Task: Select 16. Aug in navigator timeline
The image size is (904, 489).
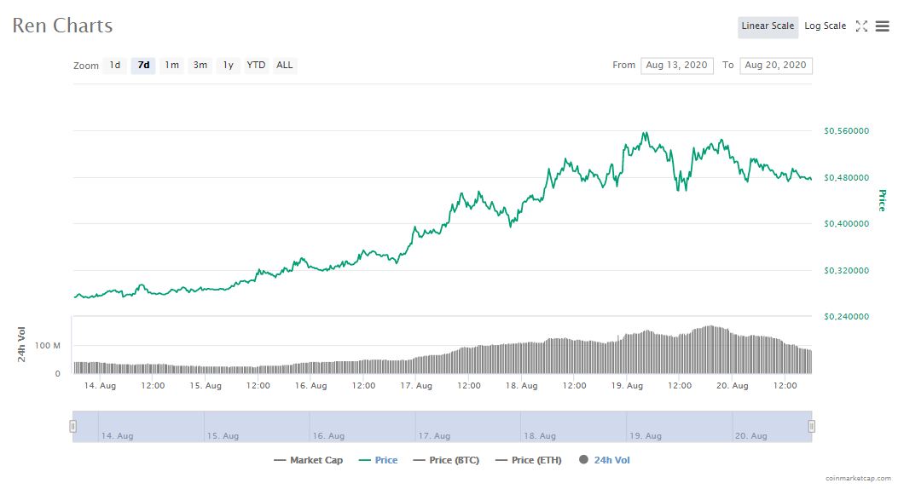Action: tap(328, 436)
